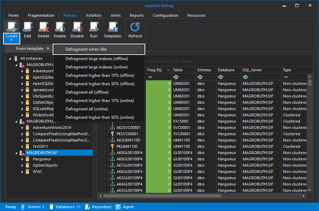The image size is (319, 211).
Task: Open the From template submenu item
Action: pos(29,49)
